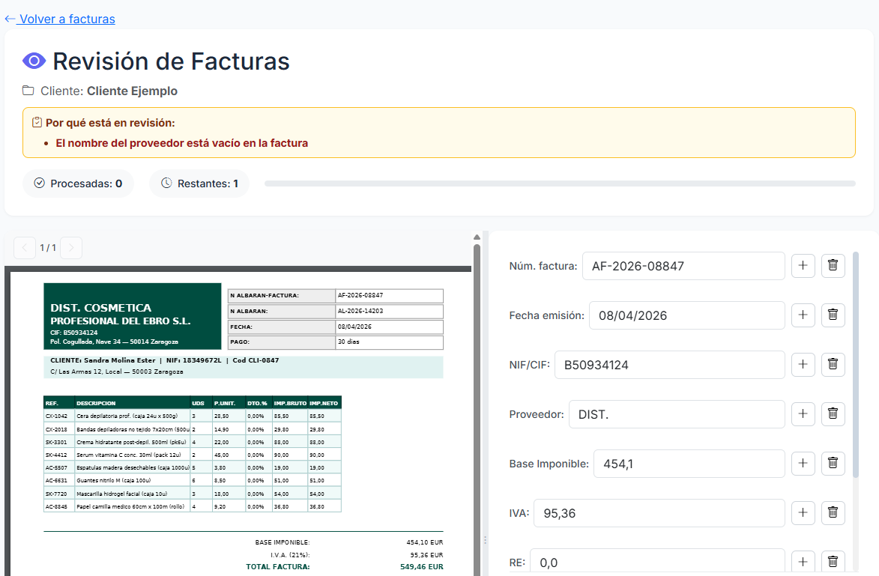Delete the Núm. factura field with trash icon

(833, 266)
